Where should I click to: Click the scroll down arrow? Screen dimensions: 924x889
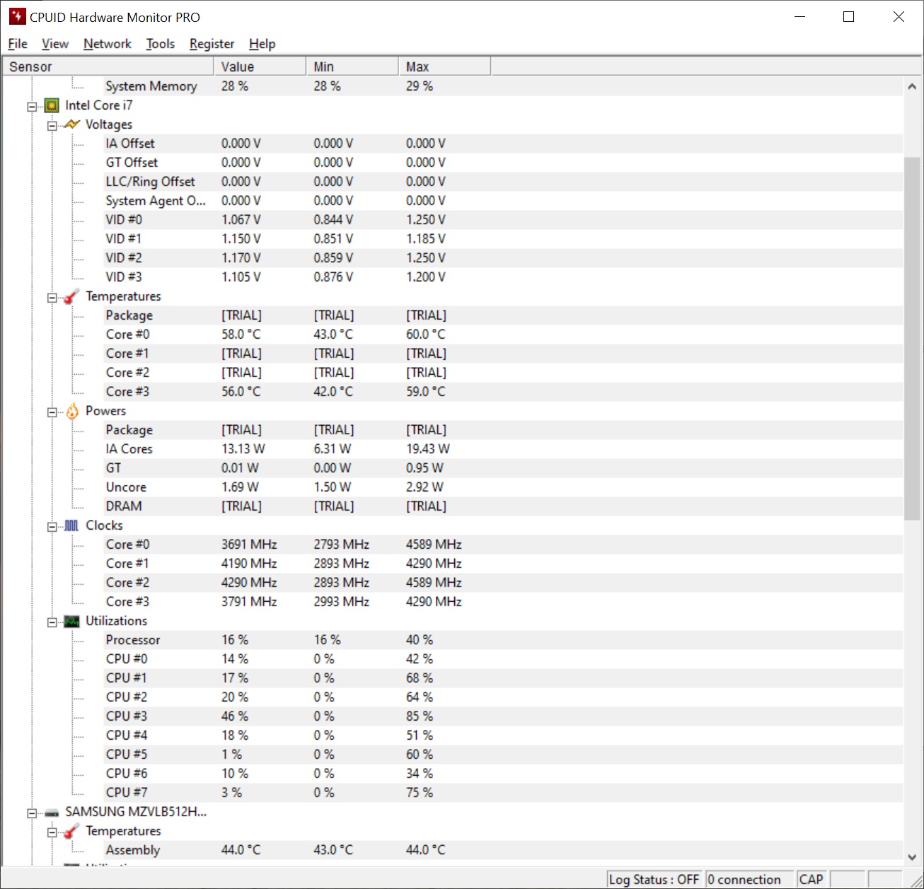pos(912,857)
